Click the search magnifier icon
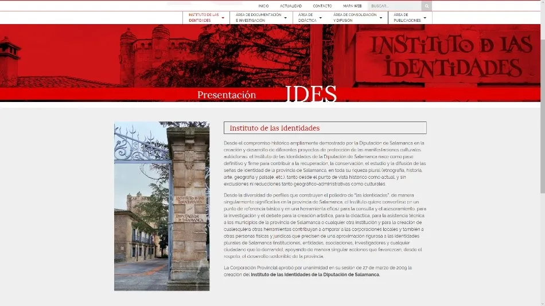 (426, 6)
